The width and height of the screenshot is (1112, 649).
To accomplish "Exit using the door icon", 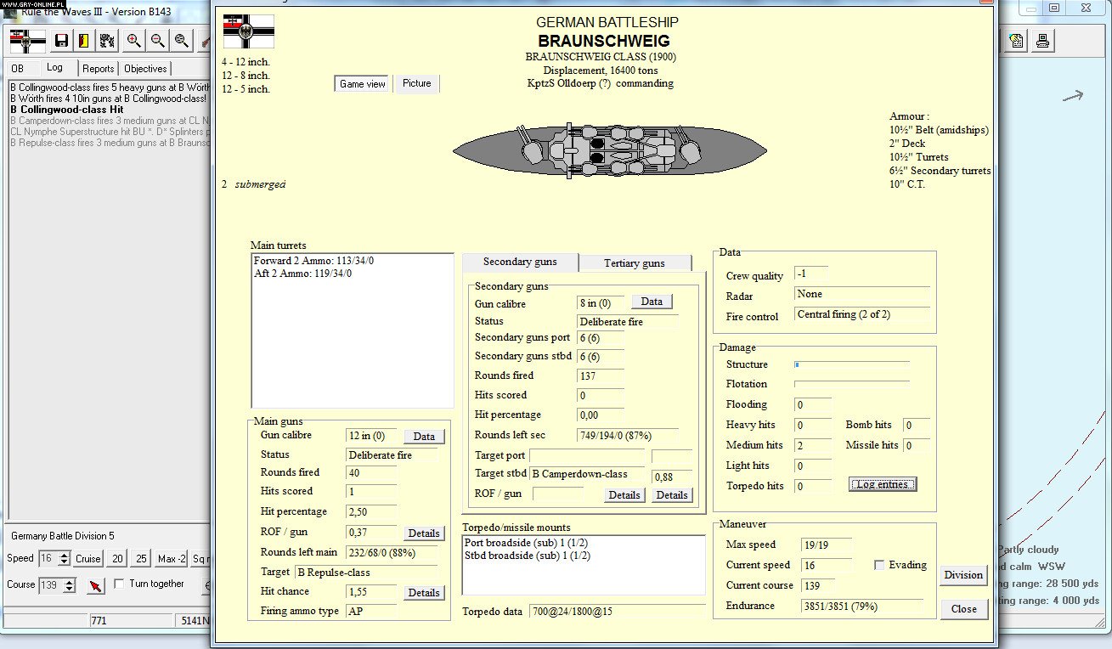I will click(x=82, y=41).
